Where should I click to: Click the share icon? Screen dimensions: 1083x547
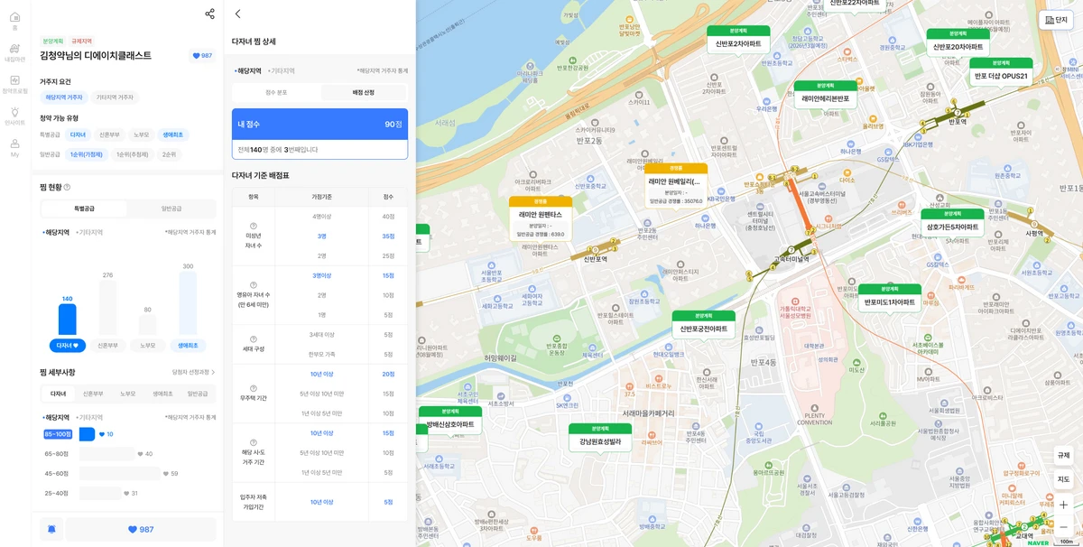coord(209,14)
